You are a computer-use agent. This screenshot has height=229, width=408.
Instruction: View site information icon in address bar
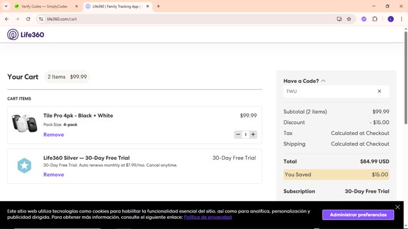(x=41, y=19)
